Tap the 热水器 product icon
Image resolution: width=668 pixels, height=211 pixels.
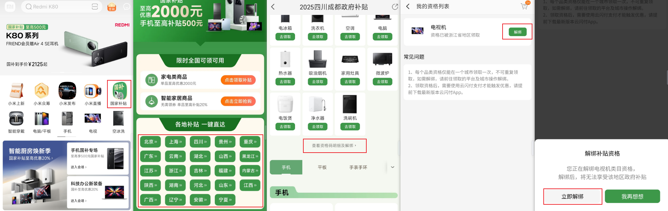285,59
